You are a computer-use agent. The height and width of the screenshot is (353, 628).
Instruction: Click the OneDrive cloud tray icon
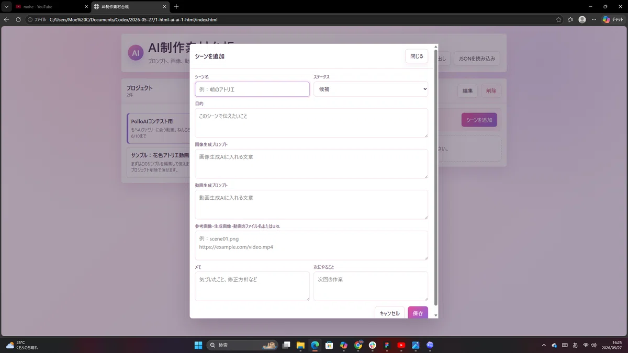pos(554,345)
